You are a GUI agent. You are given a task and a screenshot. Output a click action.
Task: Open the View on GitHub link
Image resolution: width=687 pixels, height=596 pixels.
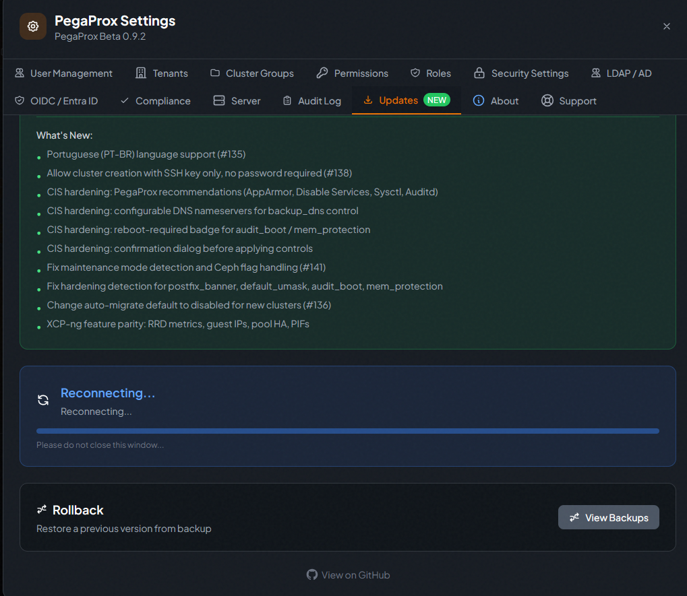(349, 574)
